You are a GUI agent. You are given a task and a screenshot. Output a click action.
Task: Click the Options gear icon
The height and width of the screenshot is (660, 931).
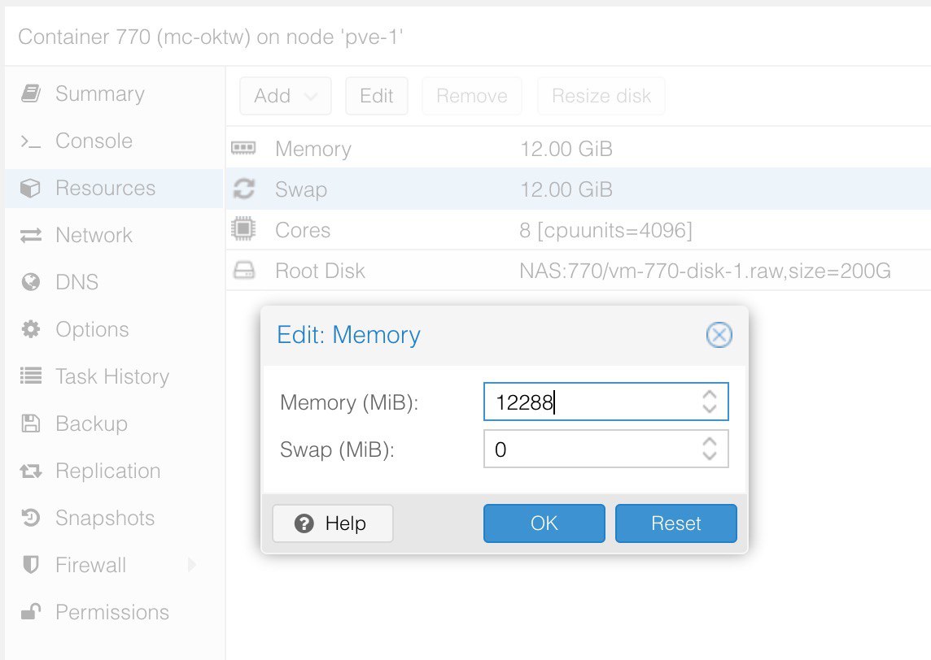tap(31, 329)
